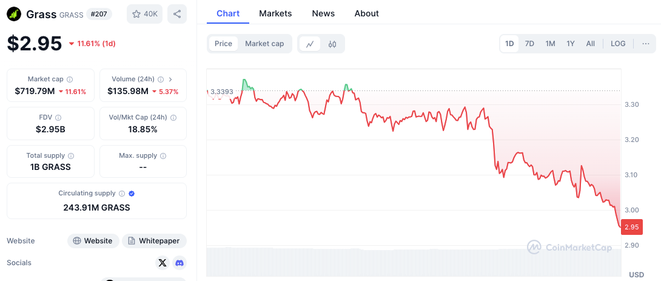Click the star watchlist icon showing 40K
The height and width of the screenshot is (281, 661).
coord(144,14)
